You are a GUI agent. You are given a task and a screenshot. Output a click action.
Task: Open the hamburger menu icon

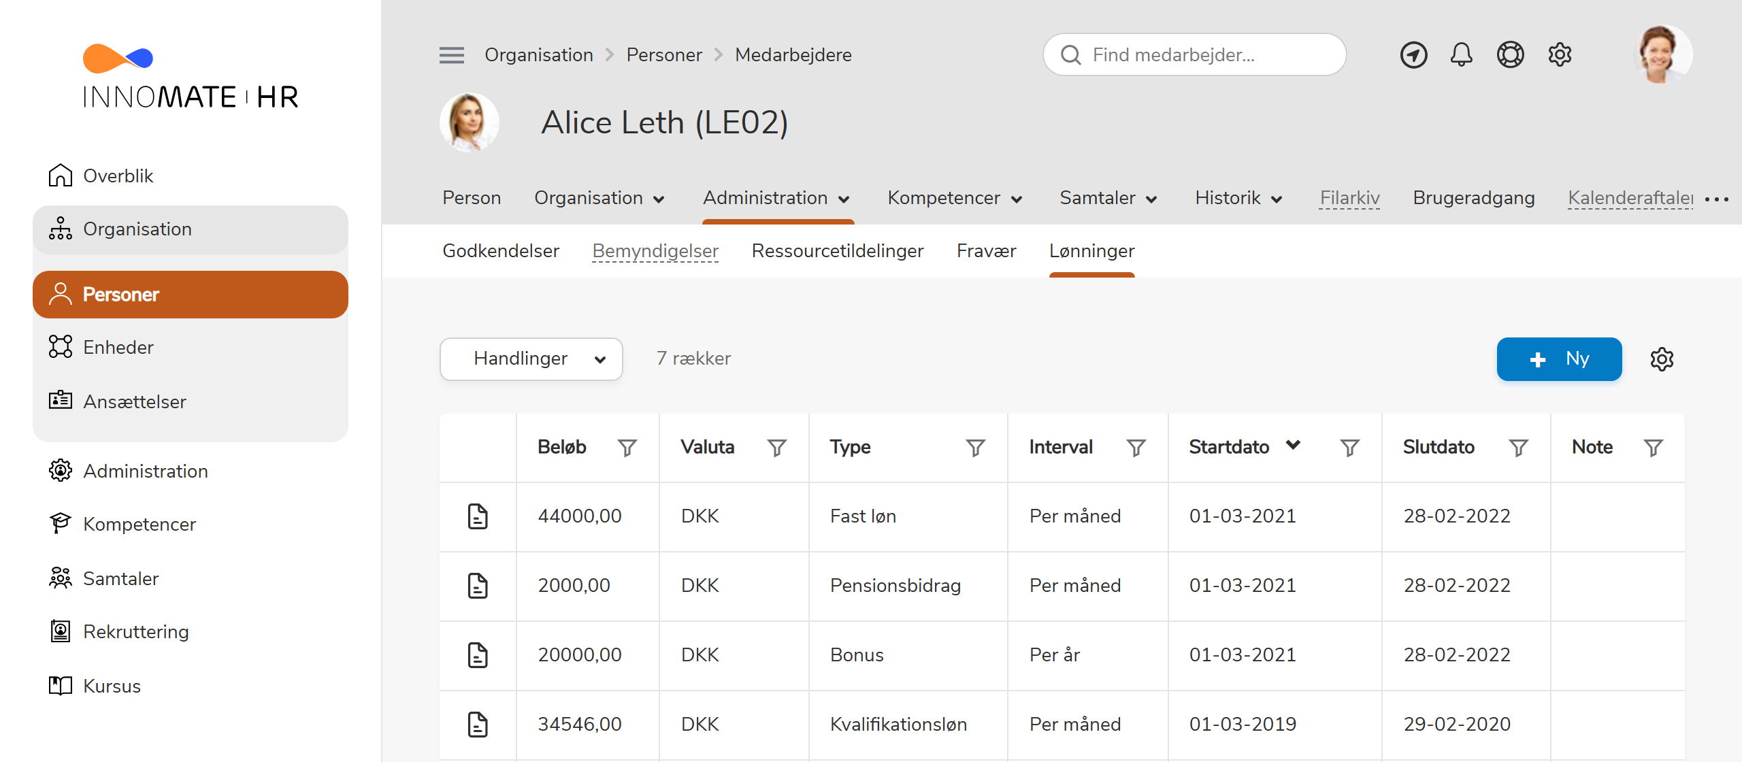451,55
